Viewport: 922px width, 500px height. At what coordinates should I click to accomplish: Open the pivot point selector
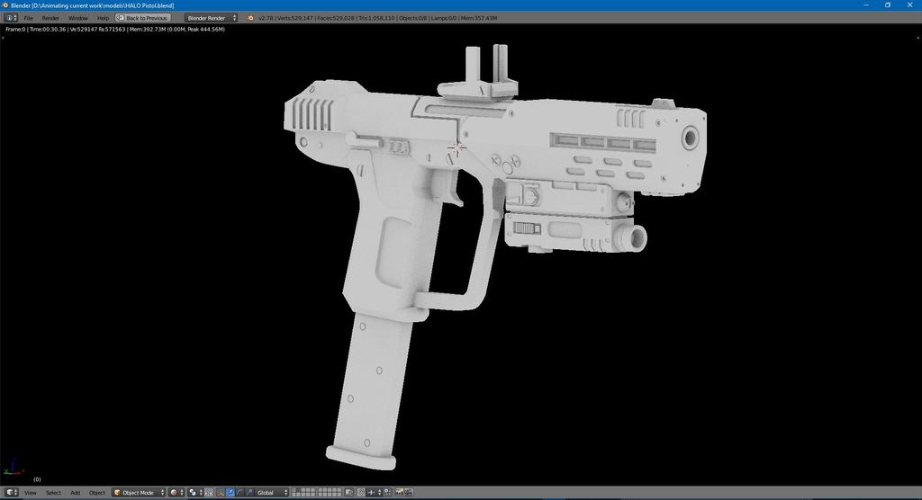[195, 493]
